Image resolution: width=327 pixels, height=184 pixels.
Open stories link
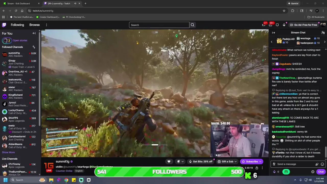click(x=20, y=40)
